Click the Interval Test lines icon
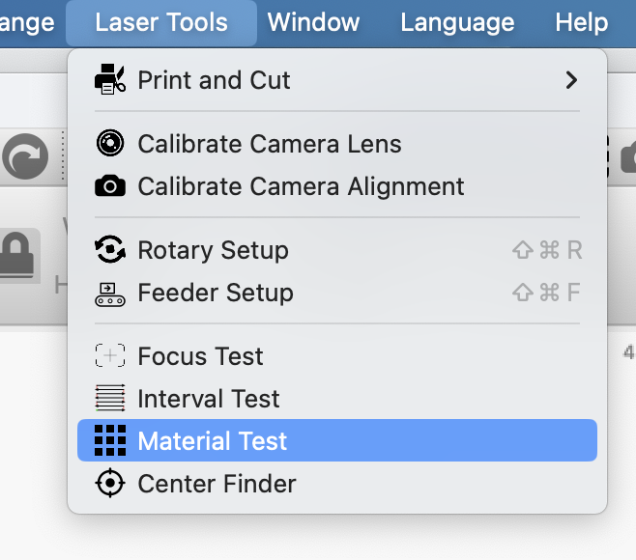636x560 pixels. coord(110,399)
